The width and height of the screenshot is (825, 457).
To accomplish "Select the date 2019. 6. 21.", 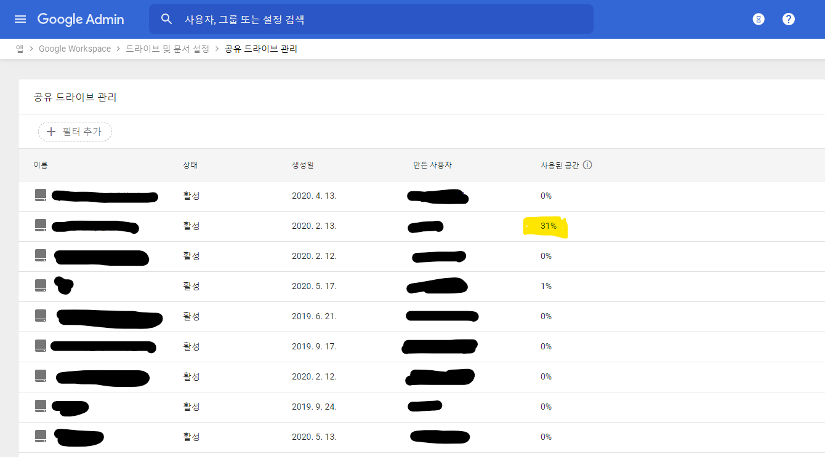I will pos(314,316).
